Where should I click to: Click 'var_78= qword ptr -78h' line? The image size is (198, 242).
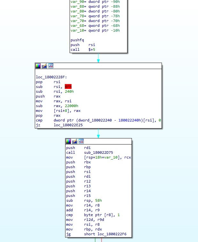pos(95,16)
